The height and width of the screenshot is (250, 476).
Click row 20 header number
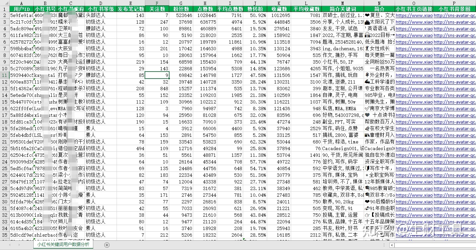(x=4, y=135)
